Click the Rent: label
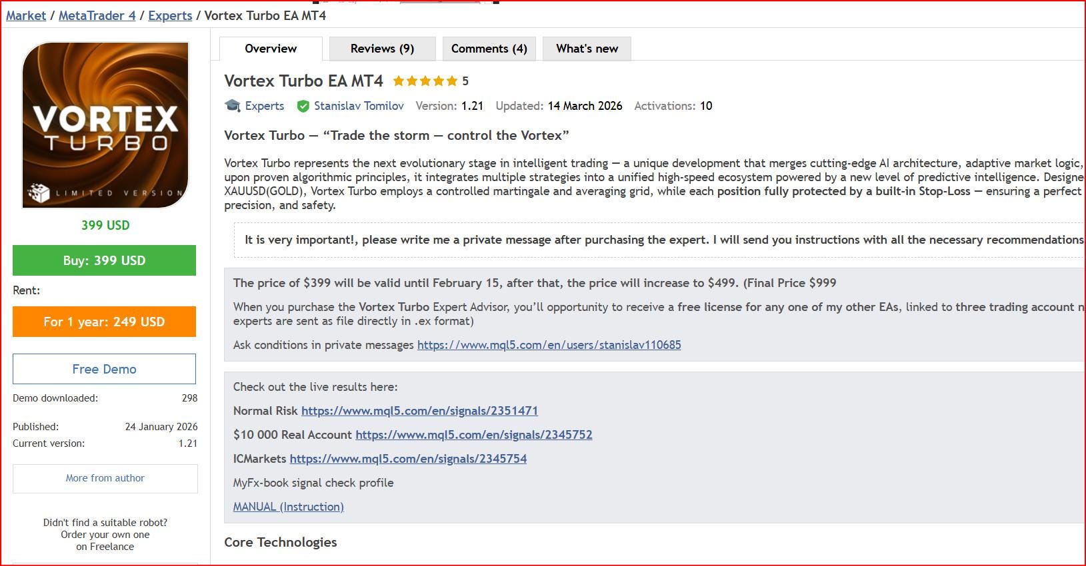This screenshot has height=566, width=1086. 26,290
